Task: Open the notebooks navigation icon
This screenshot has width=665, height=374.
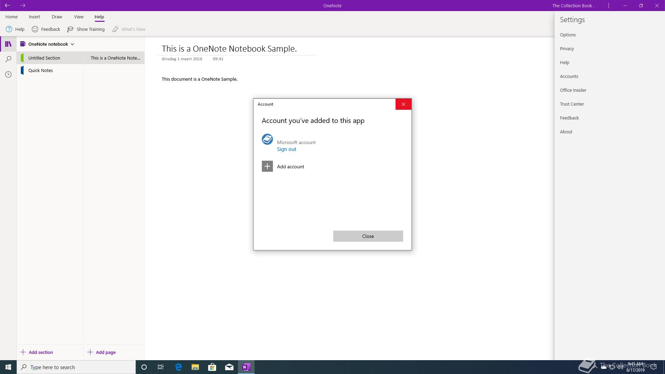Action: click(x=8, y=44)
